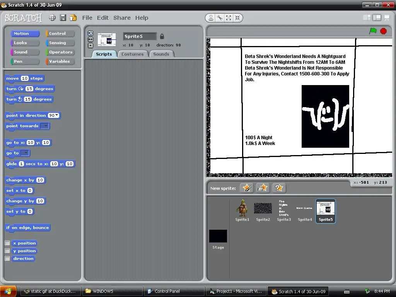The width and height of the screenshot is (396, 297).
Task: Save project with the floppy disk icon
Action: click(x=63, y=18)
